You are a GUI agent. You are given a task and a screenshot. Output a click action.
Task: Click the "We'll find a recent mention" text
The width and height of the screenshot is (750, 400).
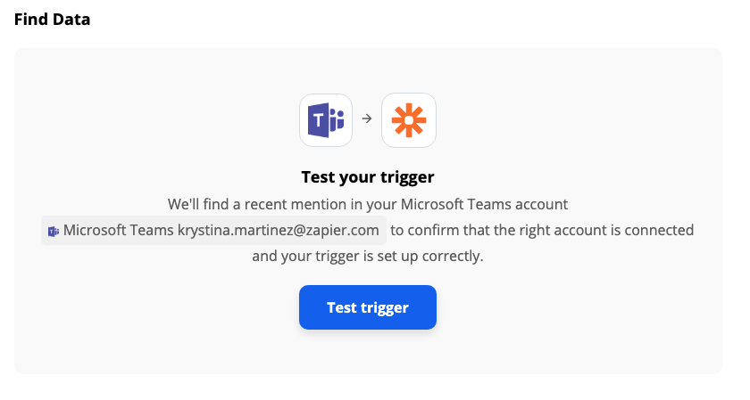pyautogui.click(x=262, y=204)
